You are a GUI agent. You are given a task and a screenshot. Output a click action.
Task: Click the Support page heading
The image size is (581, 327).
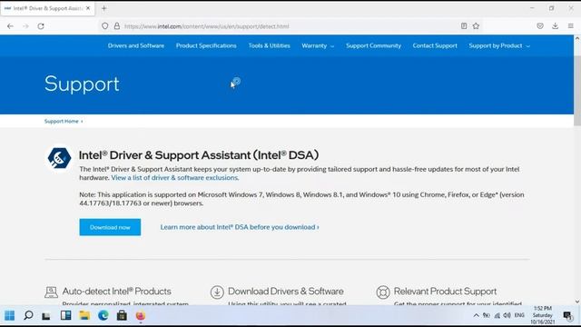(x=82, y=84)
